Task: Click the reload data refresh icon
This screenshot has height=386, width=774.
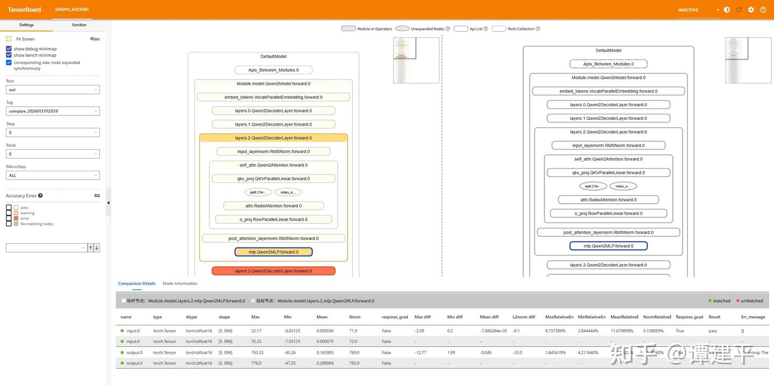Action: (x=739, y=10)
